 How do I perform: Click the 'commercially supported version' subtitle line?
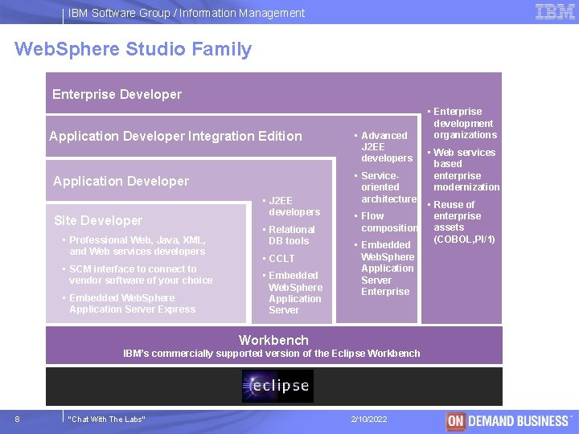pyautogui.click(x=272, y=354)
